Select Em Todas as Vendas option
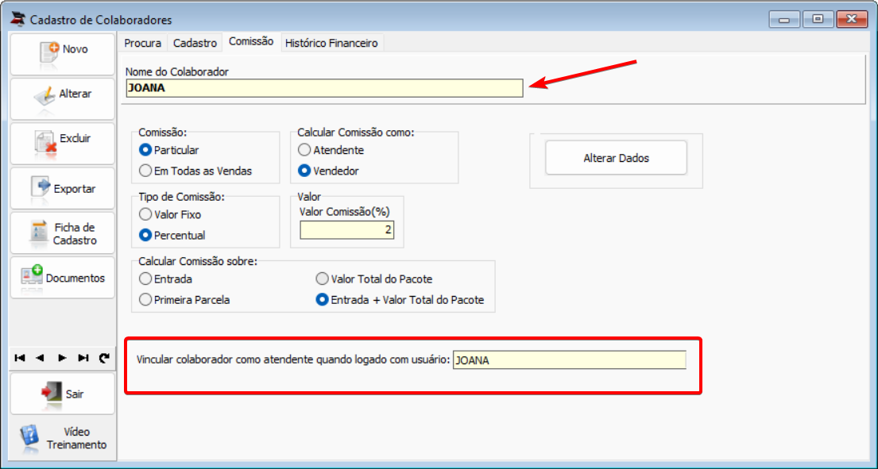This screenshot has width=878, height=469. (x=195, y=171)
